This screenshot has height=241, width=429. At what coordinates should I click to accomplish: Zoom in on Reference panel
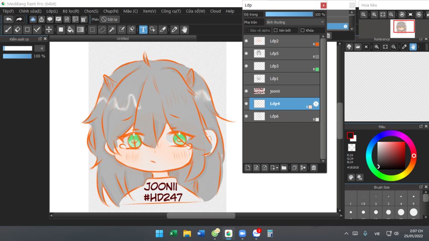tap(377, 47)
